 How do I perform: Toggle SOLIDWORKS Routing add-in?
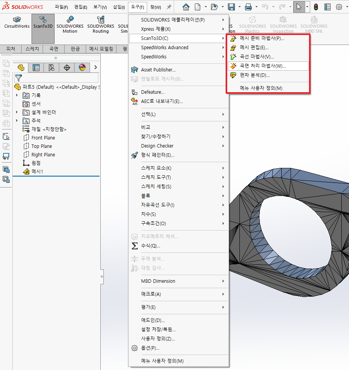coord(101,25)
